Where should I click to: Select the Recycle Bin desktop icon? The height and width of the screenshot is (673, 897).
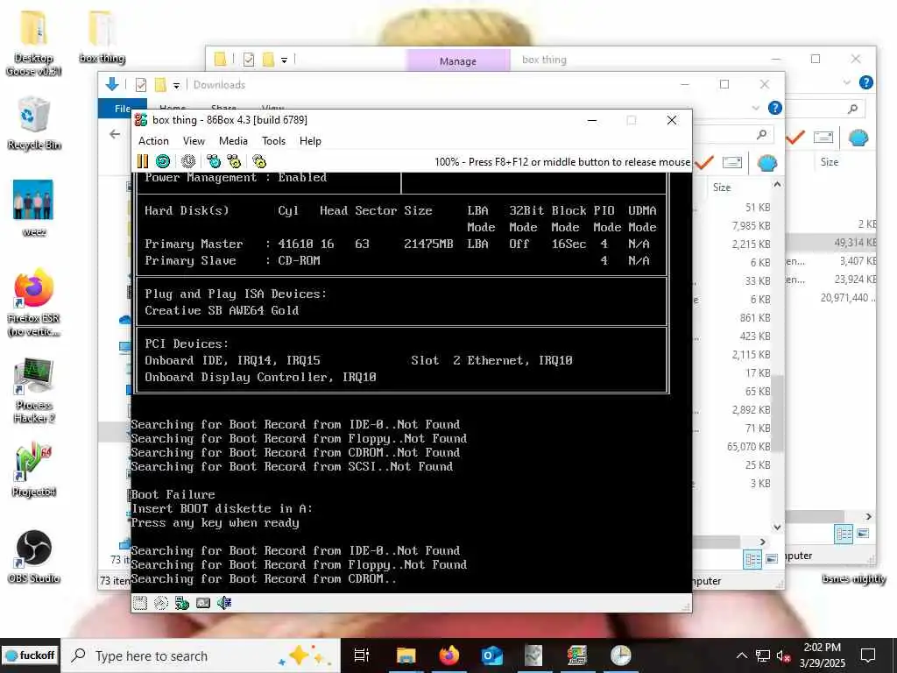(x=34, y=123)
